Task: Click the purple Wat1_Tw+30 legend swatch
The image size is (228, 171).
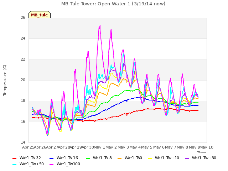Action: [187, 158]
